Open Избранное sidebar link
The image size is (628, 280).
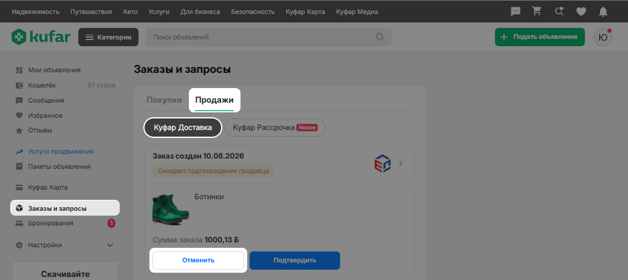pos(46,115)
